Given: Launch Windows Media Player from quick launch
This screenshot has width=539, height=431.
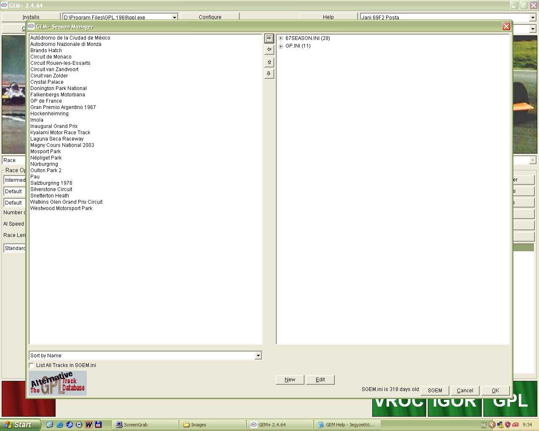Looking at the screenshot, I should click(79, 425).
